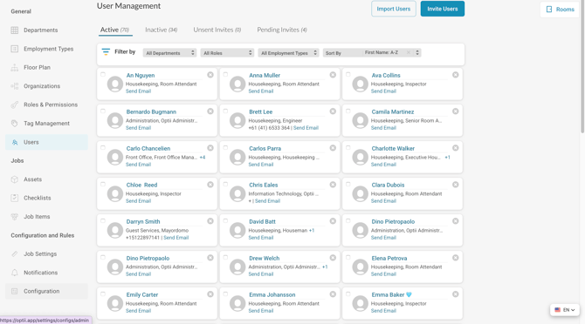The height and width of the screenshot is (324, 585).
Task: Click Brett Lee's avatar icon
Action: 237,120
